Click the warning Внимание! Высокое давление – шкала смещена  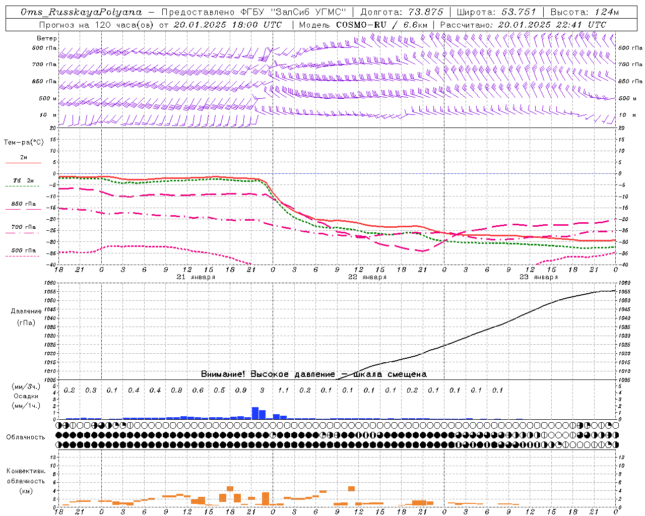[x=313, y=374]
